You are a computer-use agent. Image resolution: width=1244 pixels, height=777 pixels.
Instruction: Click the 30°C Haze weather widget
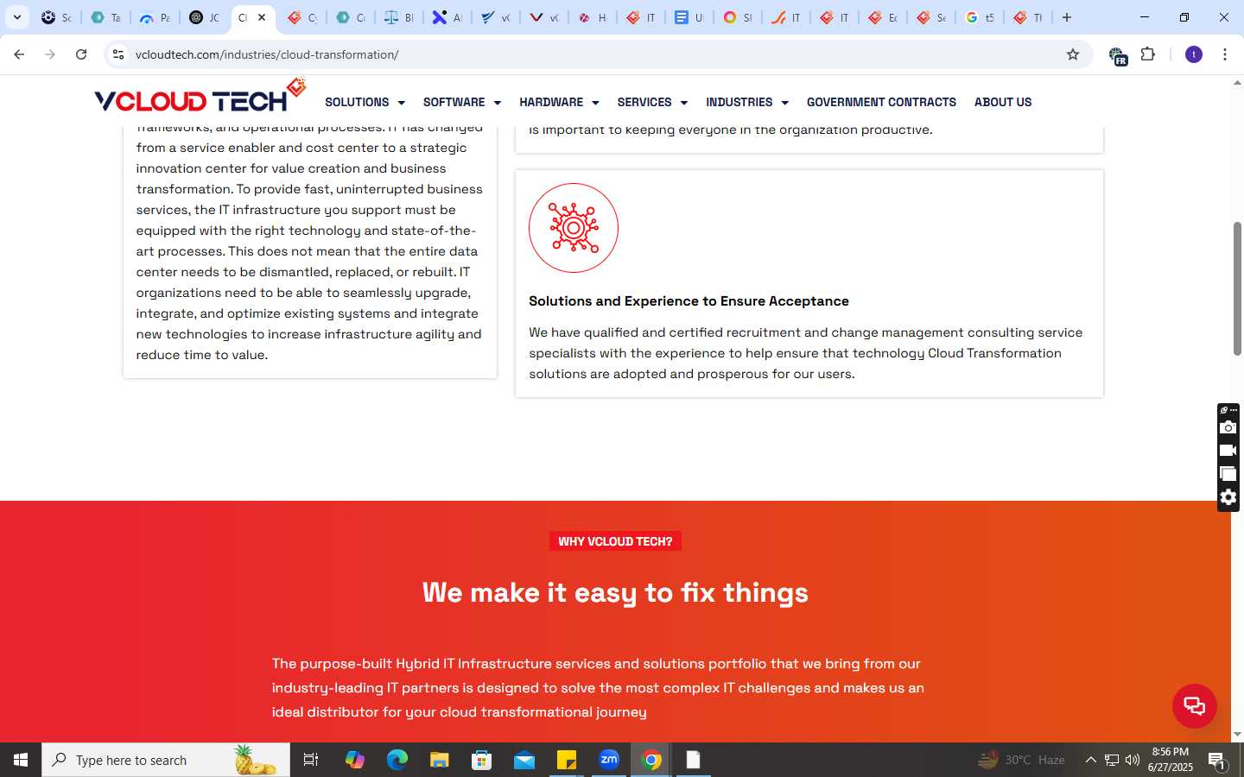click(x=1021, y=760)
